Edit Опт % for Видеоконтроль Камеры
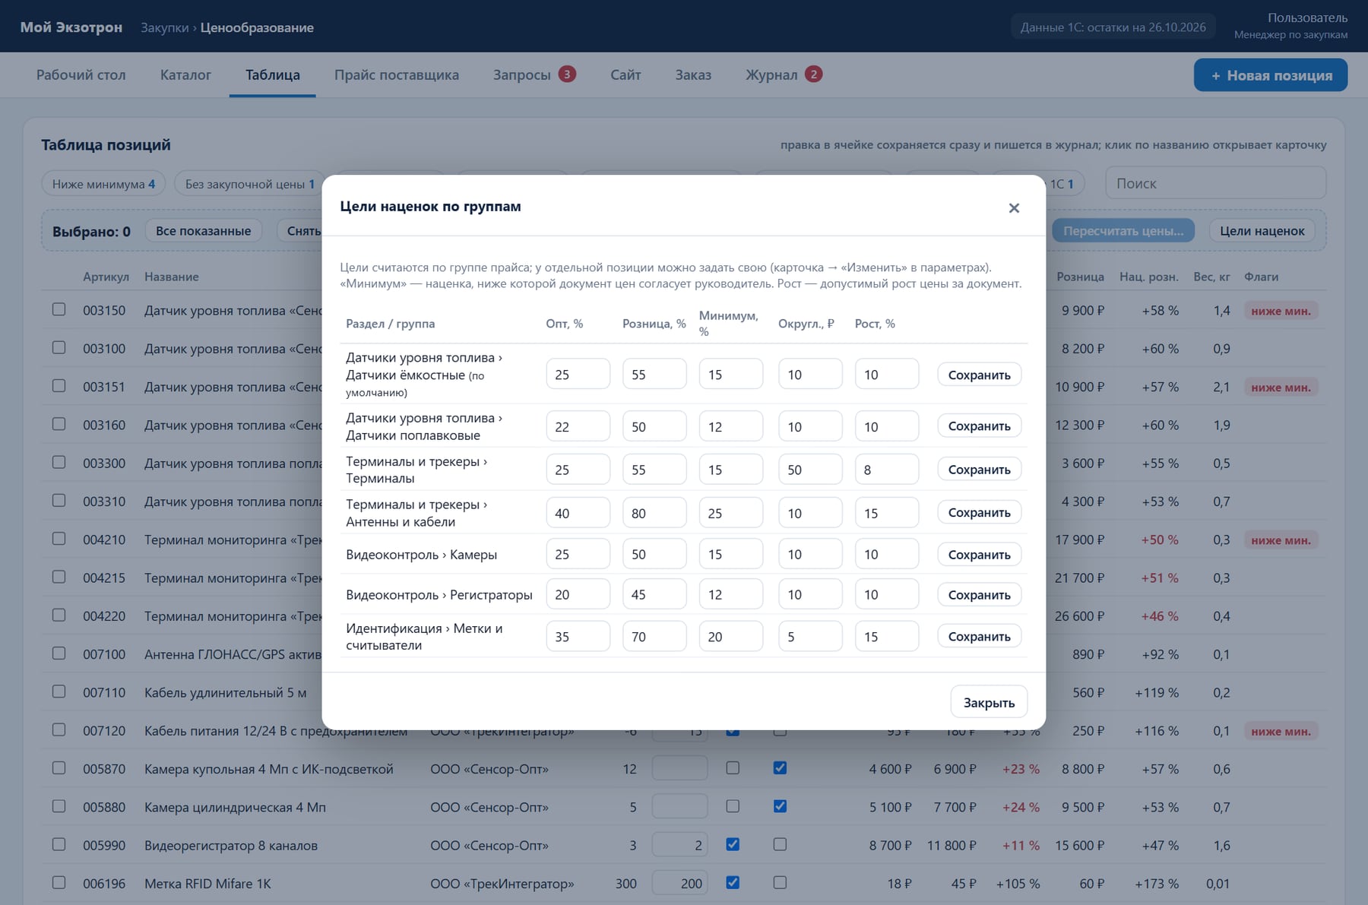Image resolution: width=1368 pixels, height=905 pixels. pyautogui.click(x=578, y=555)
